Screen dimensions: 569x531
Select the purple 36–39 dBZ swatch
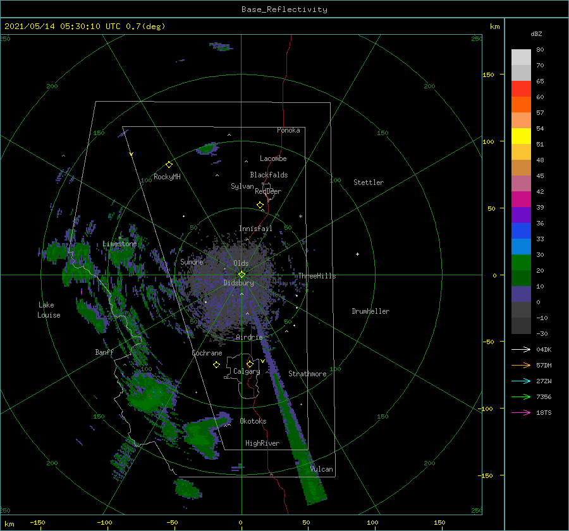tap(521, 215)
